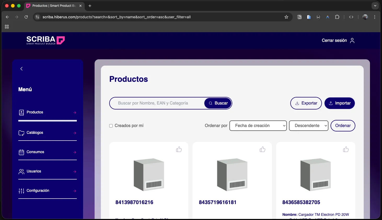Viewport: 382px width, 220px height.
Task: Like product 8436585382705 with thumbs-up
Action: click(x=346, y=149)
